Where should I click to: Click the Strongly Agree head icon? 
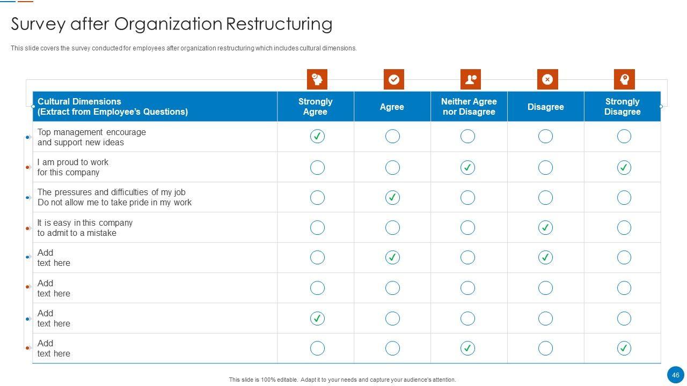[x=317, y=79]
